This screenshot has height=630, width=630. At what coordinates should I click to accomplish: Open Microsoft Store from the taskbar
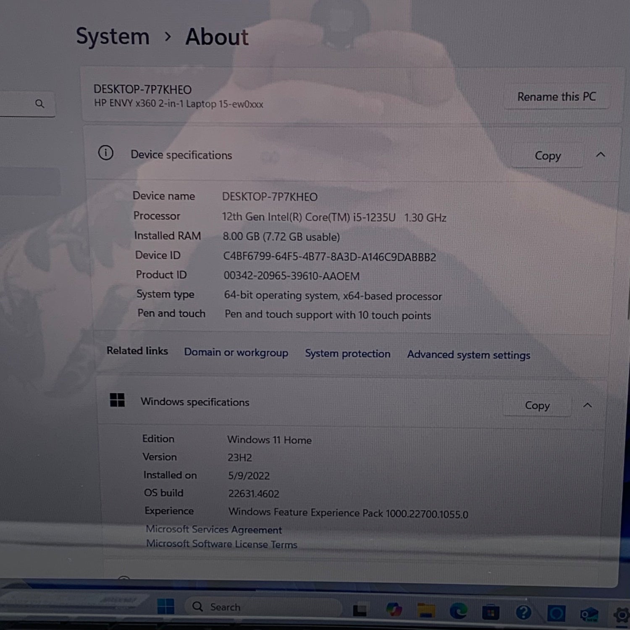pos(490,612)
